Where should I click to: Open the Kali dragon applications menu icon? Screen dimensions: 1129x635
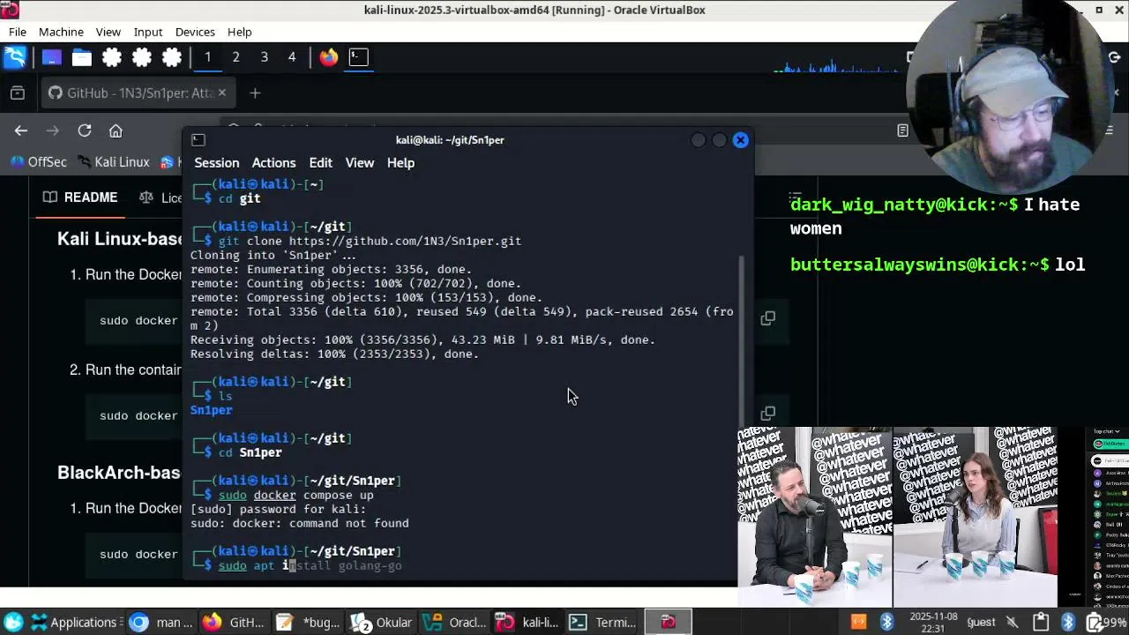coord(15,58)
